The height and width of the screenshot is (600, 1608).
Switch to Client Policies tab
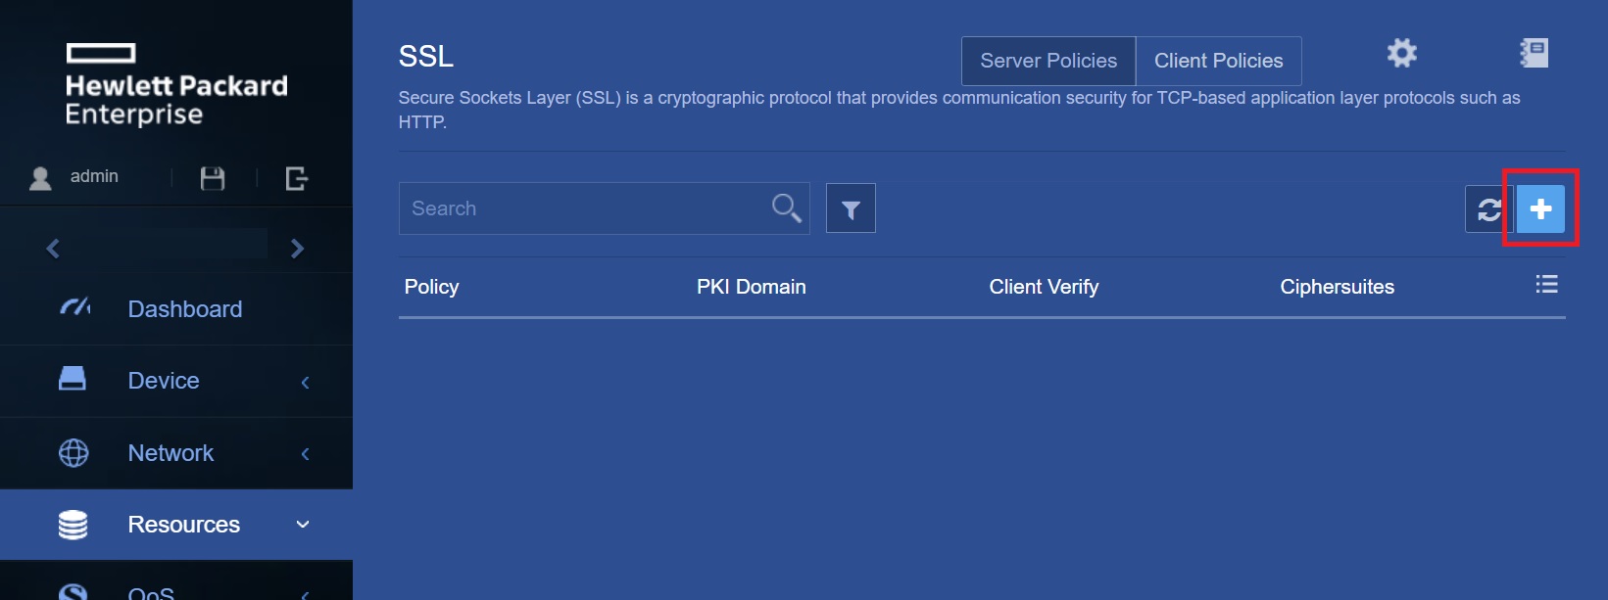(1218, 61)
